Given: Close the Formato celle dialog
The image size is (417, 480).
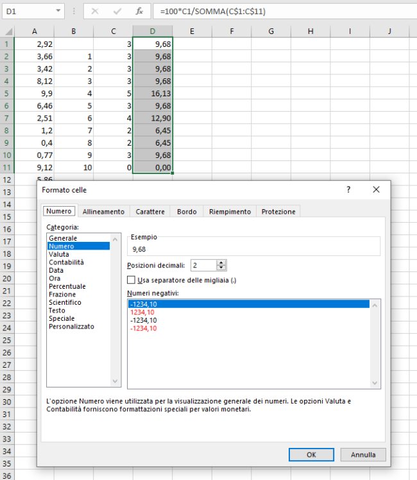Looking at the screenshot, I should point(376,190).
